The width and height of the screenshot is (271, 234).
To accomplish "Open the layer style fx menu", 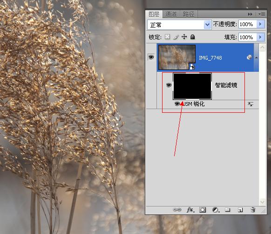I will click(x=190, y=210).
